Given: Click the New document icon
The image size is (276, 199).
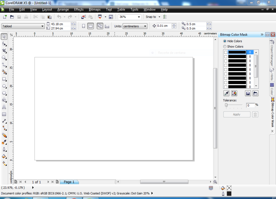Looking at the screenshot, I should 5,17.
